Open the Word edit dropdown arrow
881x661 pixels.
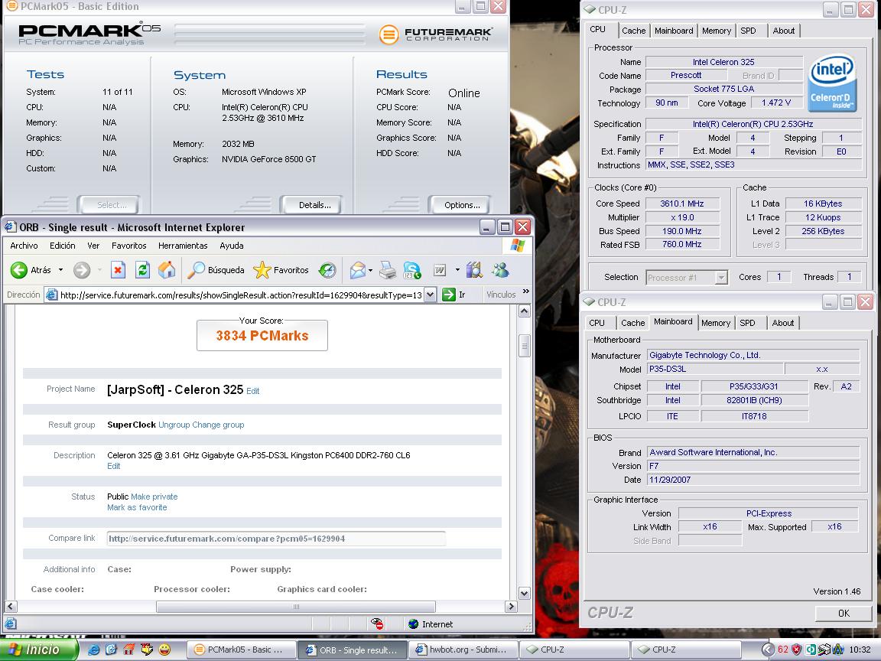pos(457,270)
